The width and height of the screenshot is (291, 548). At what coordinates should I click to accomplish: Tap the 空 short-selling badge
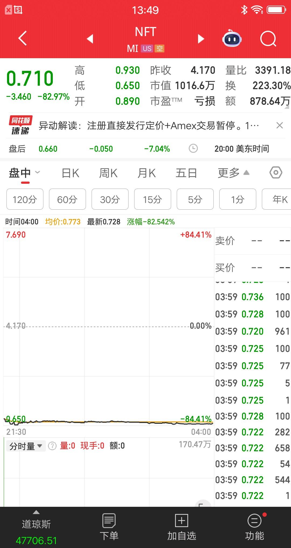(160, 48)
